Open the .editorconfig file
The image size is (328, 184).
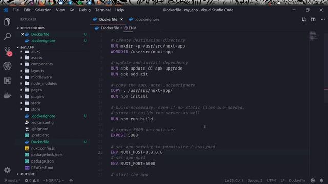coord(42,122)
